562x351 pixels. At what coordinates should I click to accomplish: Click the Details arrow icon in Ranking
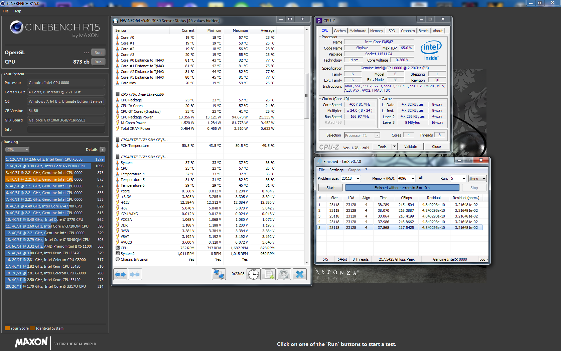103,150
